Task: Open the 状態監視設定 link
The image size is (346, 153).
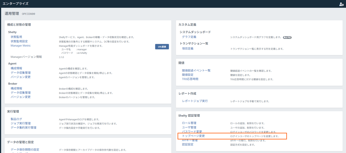Action: tap(19, 41)
